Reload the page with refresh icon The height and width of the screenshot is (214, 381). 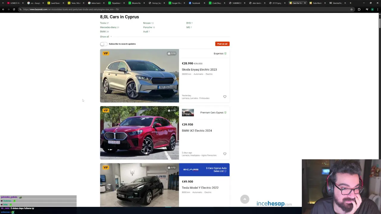14,9
